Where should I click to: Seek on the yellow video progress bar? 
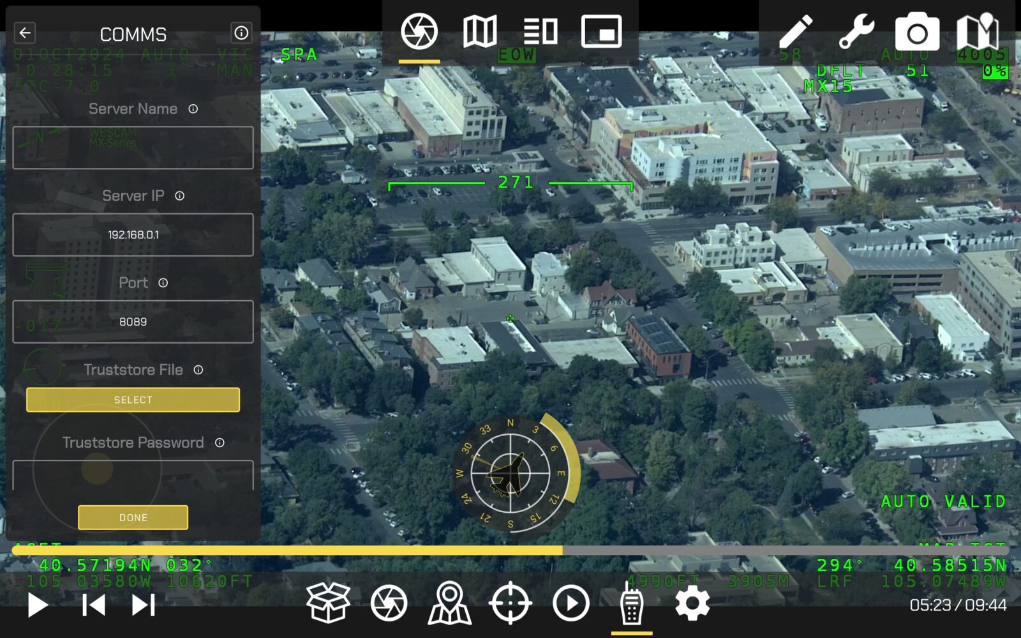pos(511,550)
